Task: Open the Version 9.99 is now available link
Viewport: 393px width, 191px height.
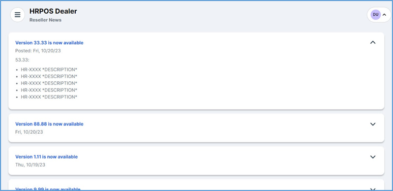Action: [48, 189]
